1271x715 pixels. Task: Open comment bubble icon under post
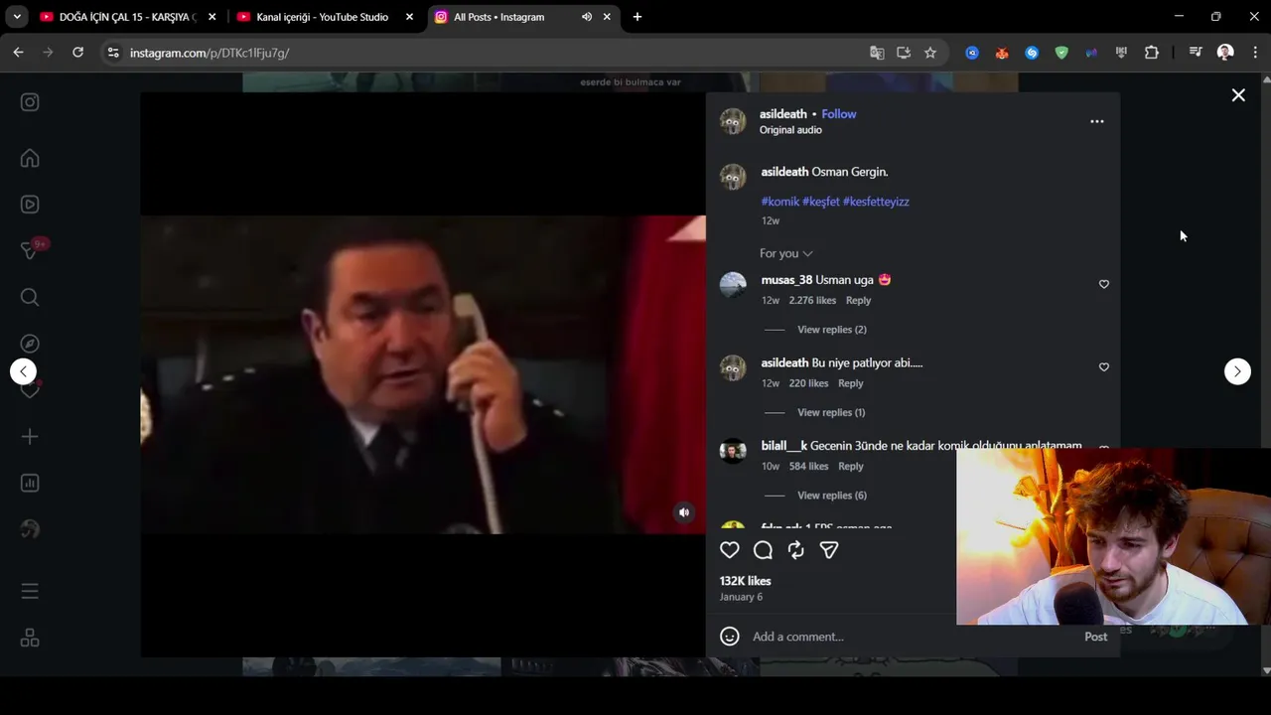tap(763, 550)
